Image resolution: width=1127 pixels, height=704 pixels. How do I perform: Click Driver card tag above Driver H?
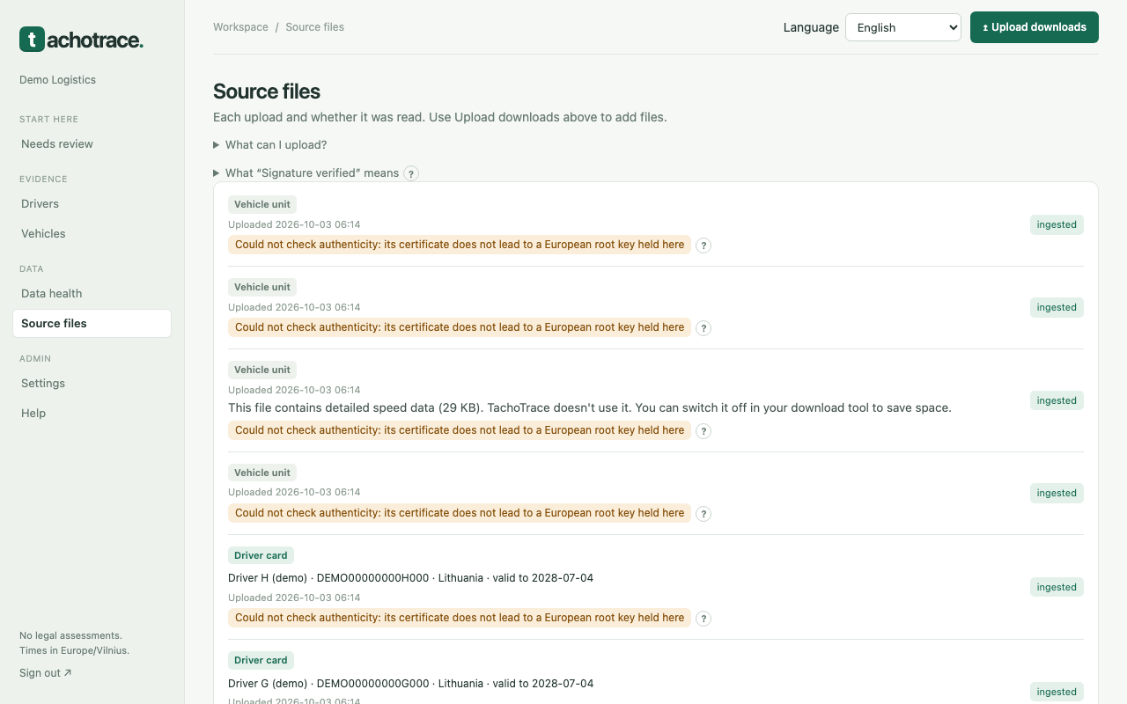point(261,556)
